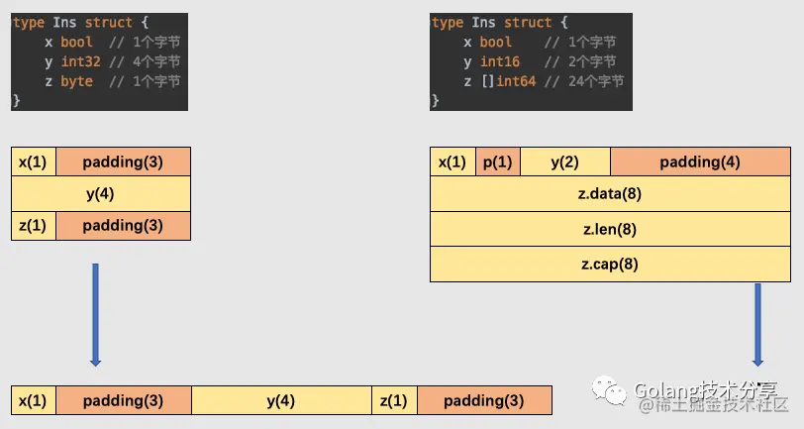This screenshot has height=429, width=804.
Task: Click the p(1) padding cell
Action: click(x=498, y=162)
